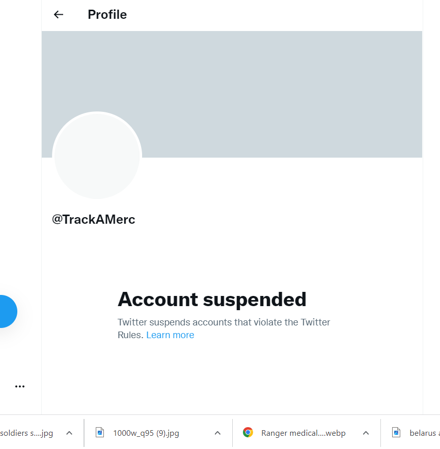
Task: Open the belarus downloaded file
Action: coord(424,433)
